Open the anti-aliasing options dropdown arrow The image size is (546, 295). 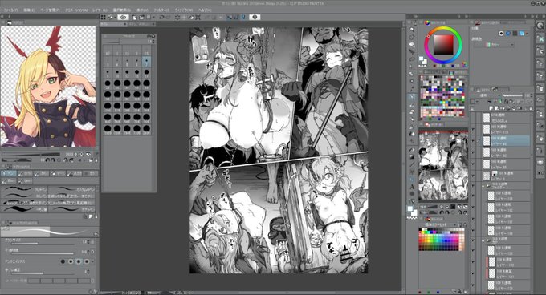coord(92,261)
